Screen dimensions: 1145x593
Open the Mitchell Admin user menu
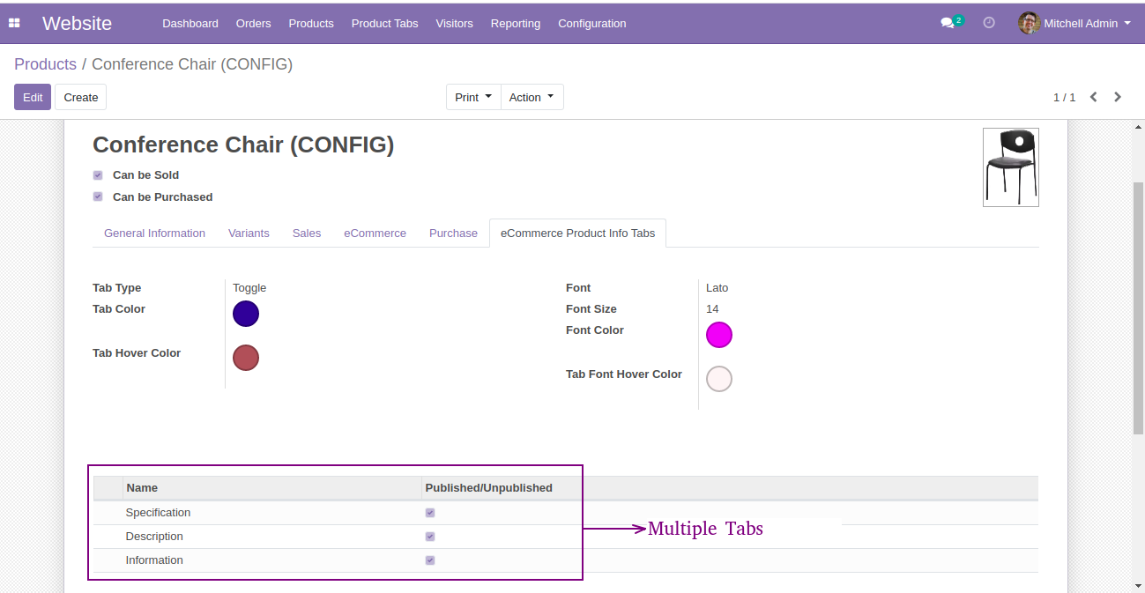(1074, 24)
